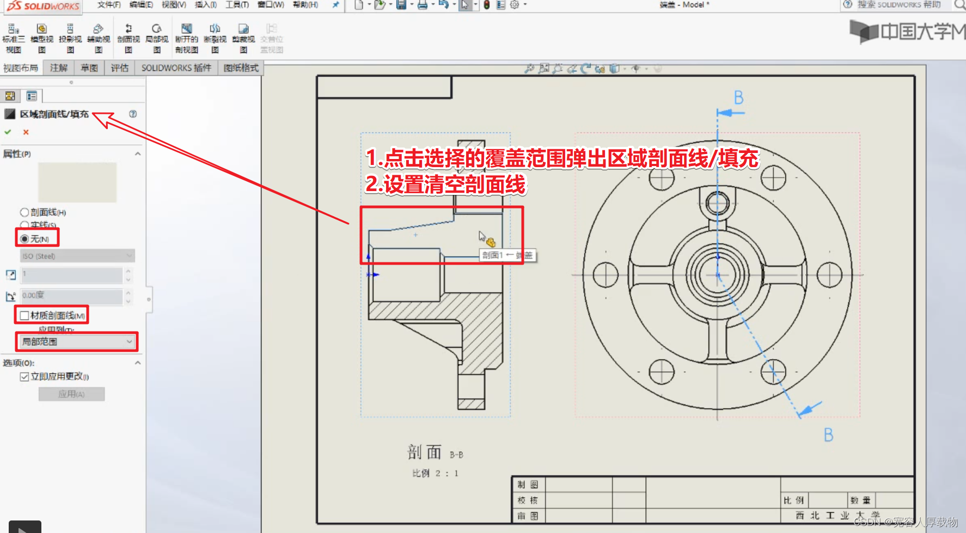The image size is (966, 533).
Task: Click the 应用(A) apply button
Action: point(71,394)
